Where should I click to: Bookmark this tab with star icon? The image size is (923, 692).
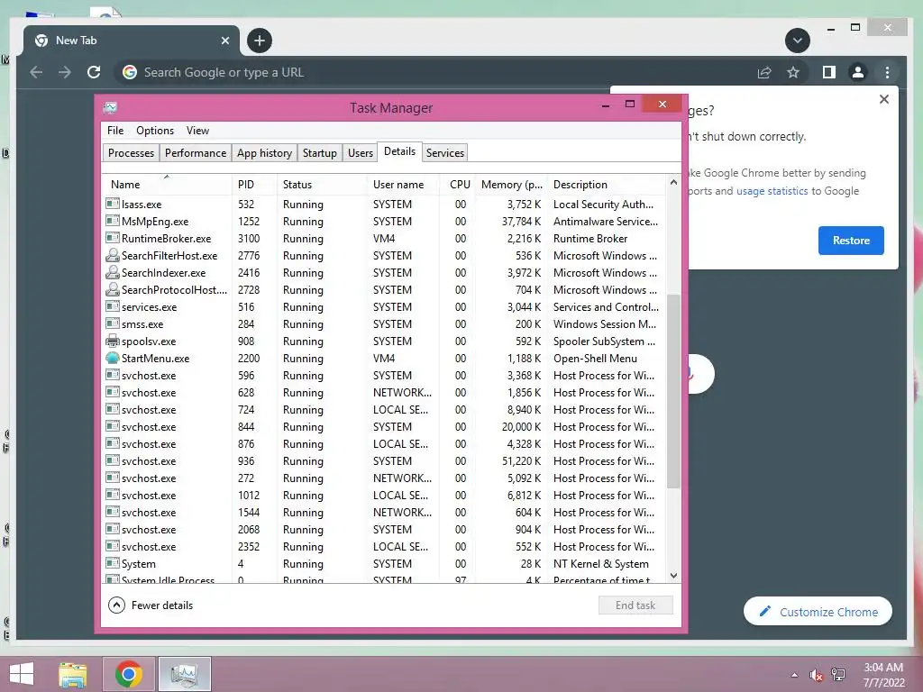793,72
